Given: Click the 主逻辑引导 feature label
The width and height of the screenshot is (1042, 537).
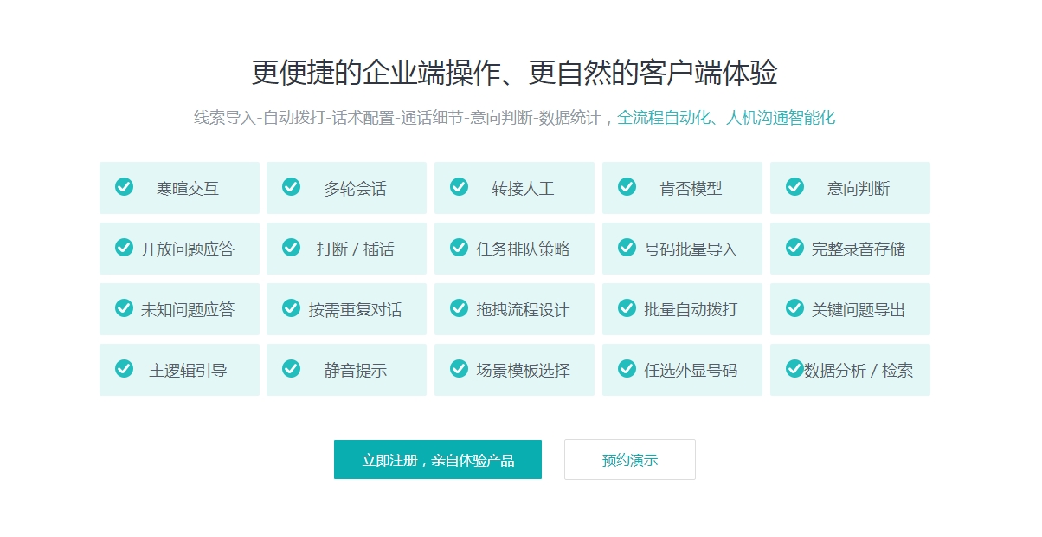Looking at the screenshot, I should 188,371.
